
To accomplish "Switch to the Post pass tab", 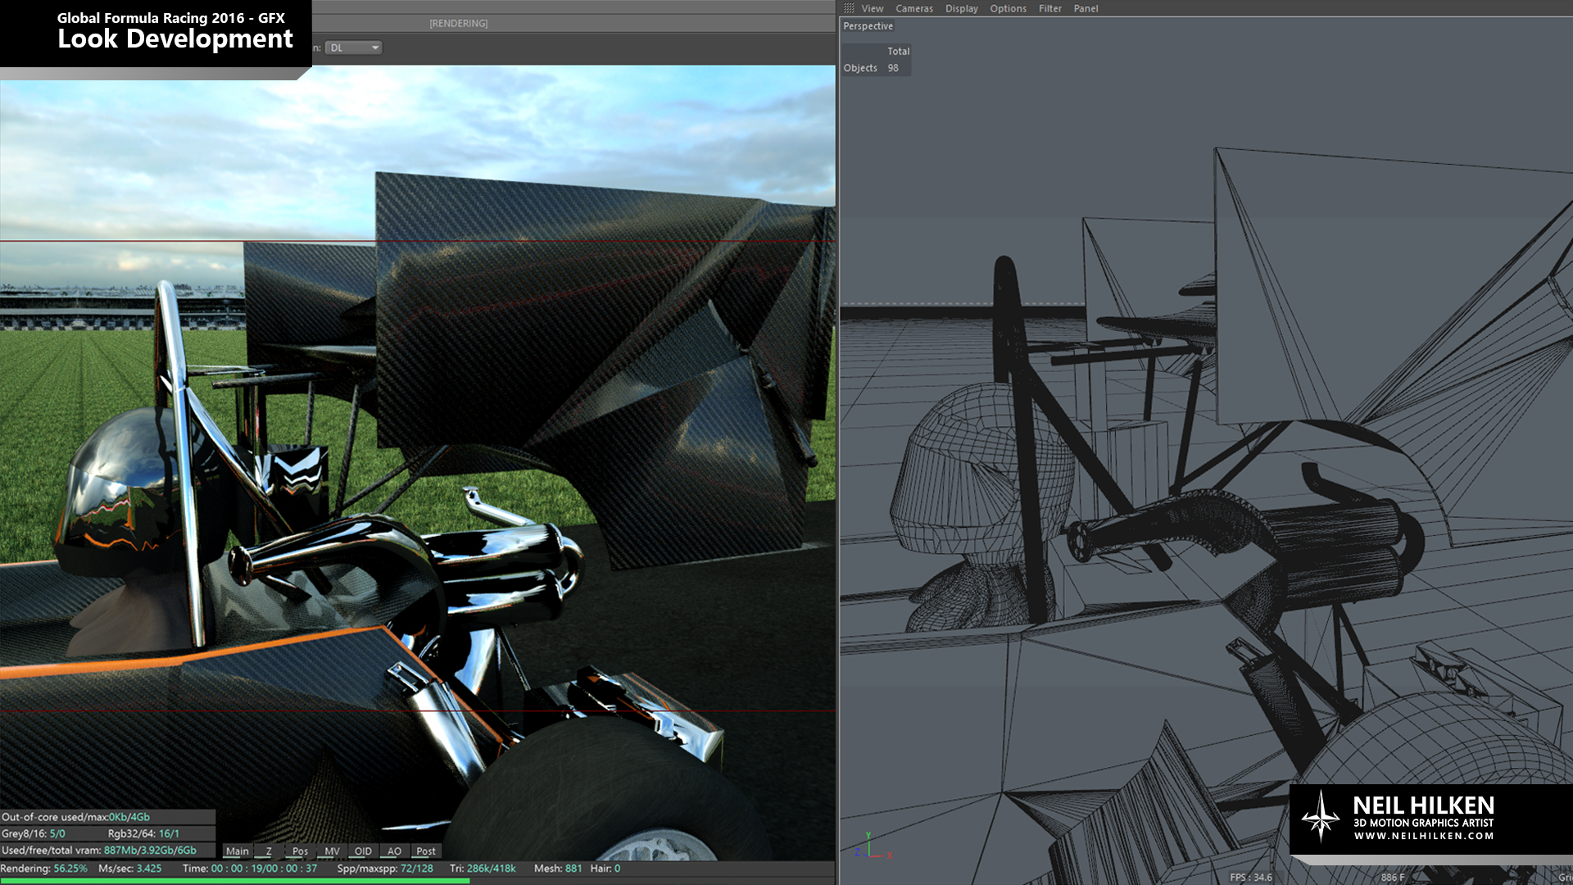I will pos(426,851).
